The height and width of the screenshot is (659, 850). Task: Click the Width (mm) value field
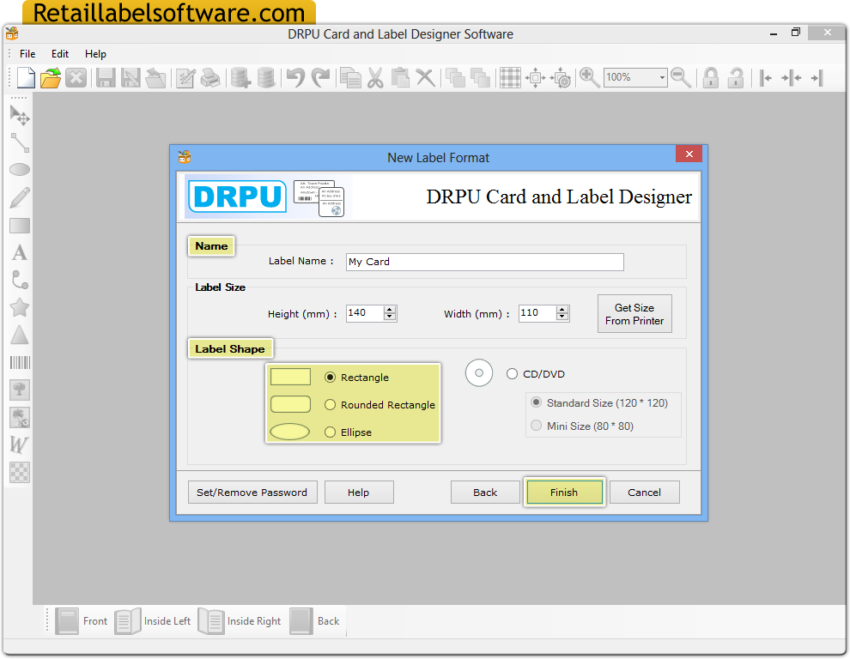[x=537, y=313]
